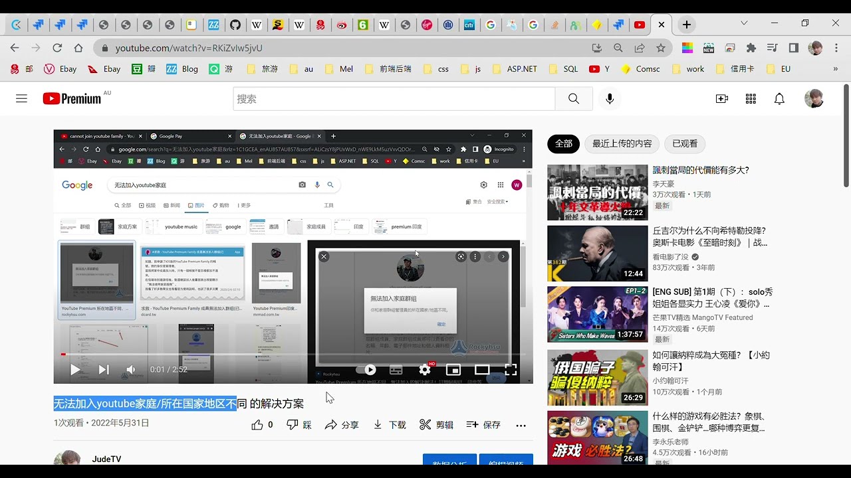Open the SQL bookmark folder
Screen dimensions: 851x478
tap(563, 68)
